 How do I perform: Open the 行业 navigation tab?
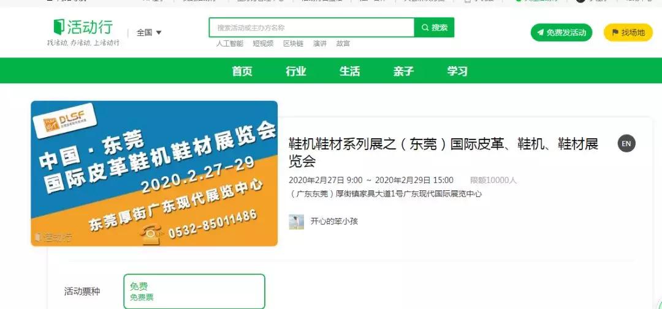coord(296,71)
